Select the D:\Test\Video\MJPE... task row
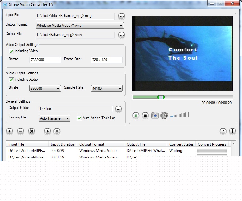The height and width of the screenshot is (201, 242). pos(119,151)
